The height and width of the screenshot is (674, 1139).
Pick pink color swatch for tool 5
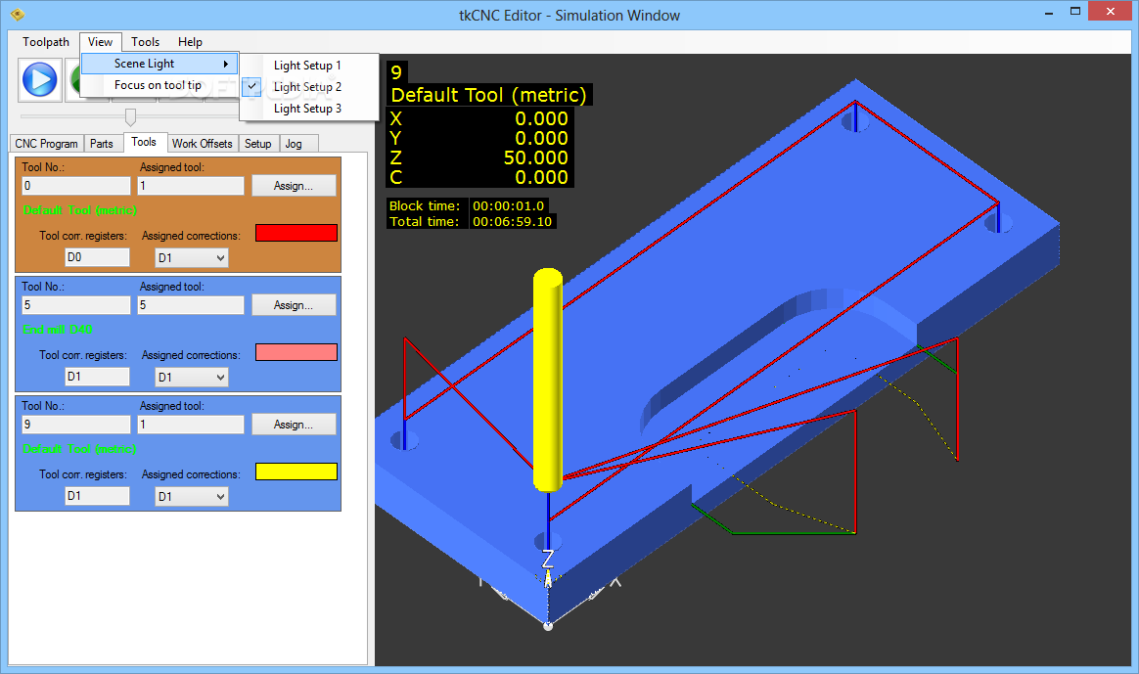296,352
